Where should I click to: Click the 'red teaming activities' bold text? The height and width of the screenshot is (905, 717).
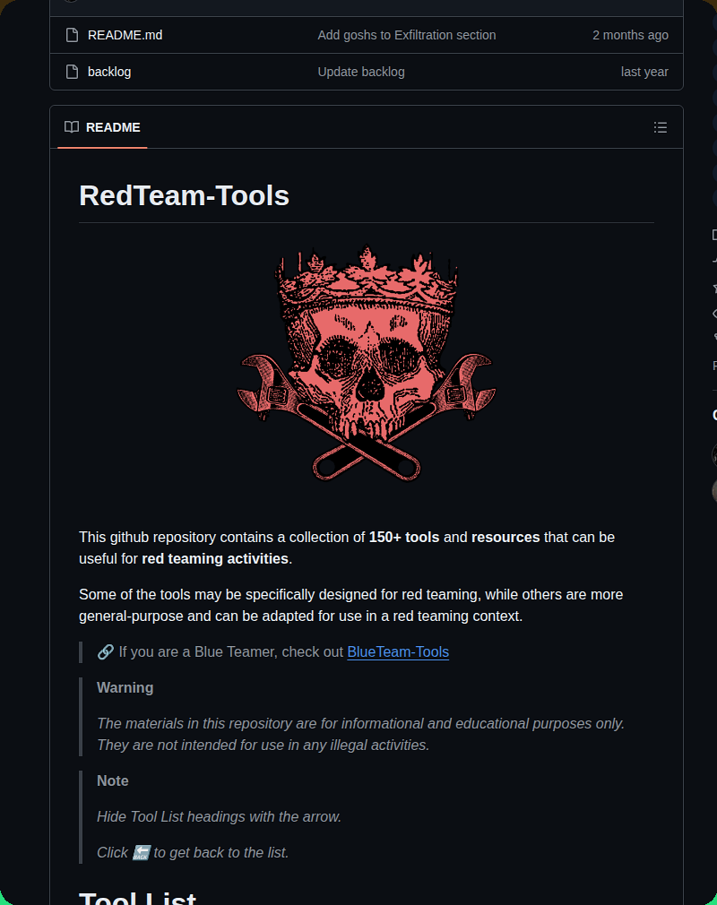(215, 559)
